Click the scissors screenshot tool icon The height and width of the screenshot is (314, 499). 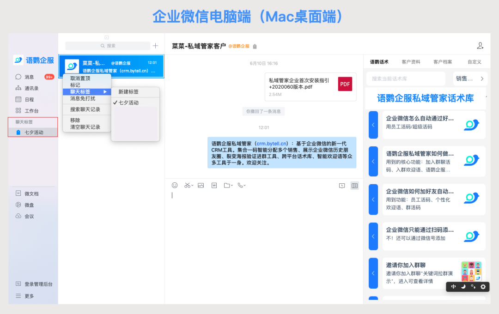[x=188, y=185]
